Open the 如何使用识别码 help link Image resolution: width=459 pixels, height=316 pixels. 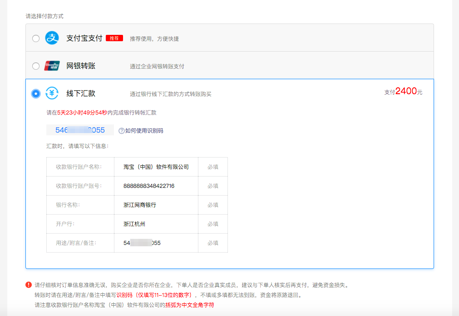[x=144, y=131]
